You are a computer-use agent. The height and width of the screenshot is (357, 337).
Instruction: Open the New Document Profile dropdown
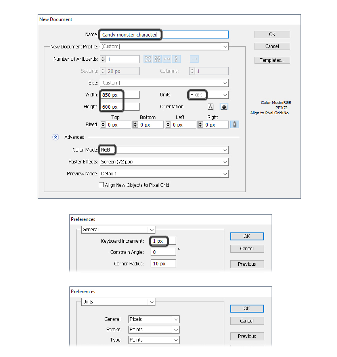[x=164, y=46]
